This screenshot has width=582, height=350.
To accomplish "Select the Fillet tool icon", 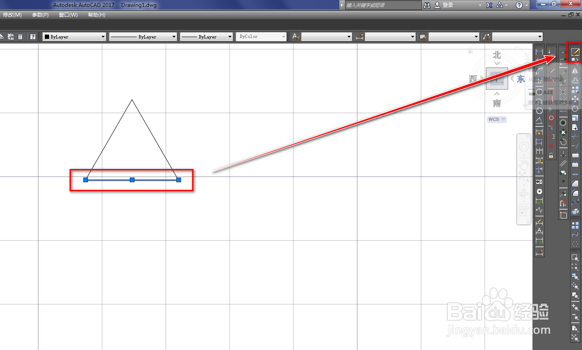I will (575, 193).
